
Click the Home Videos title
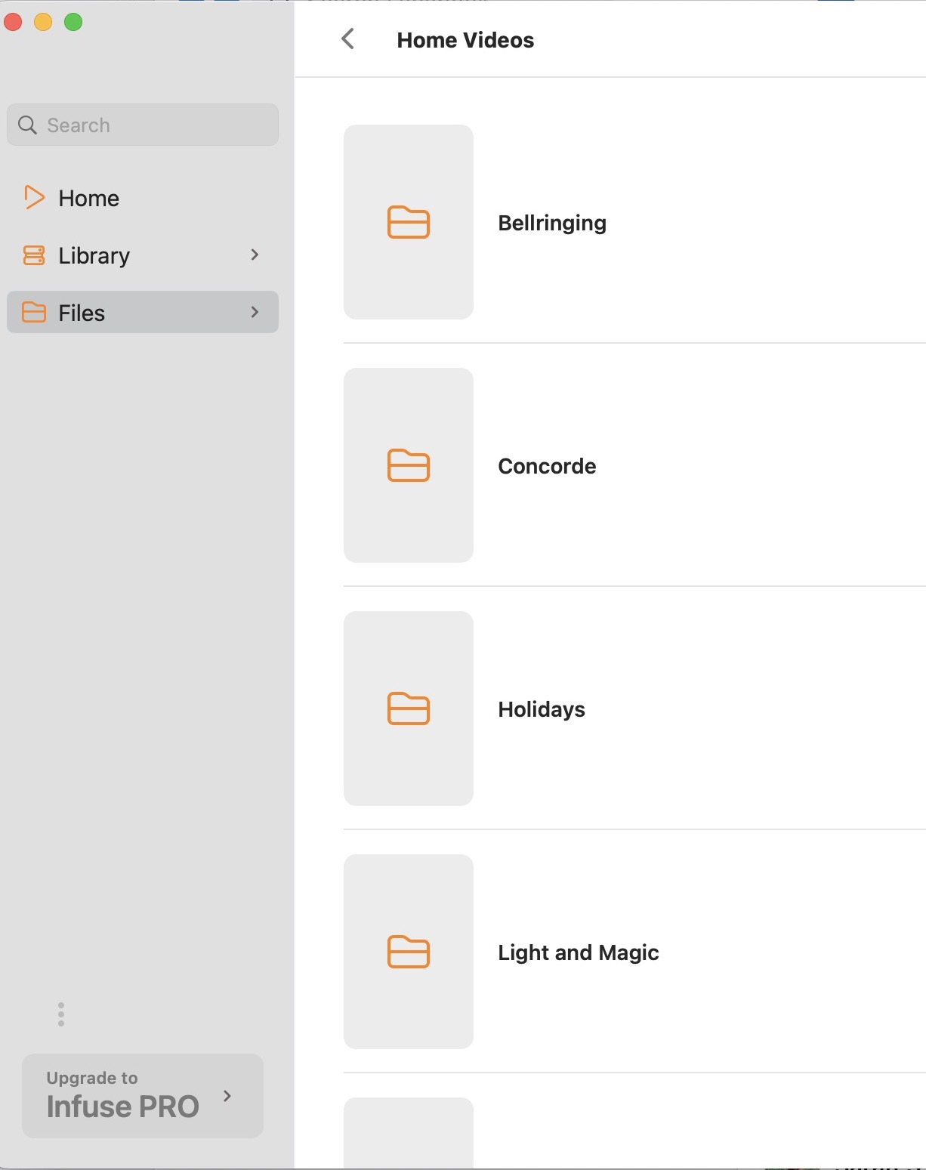(x=465, y=40)
